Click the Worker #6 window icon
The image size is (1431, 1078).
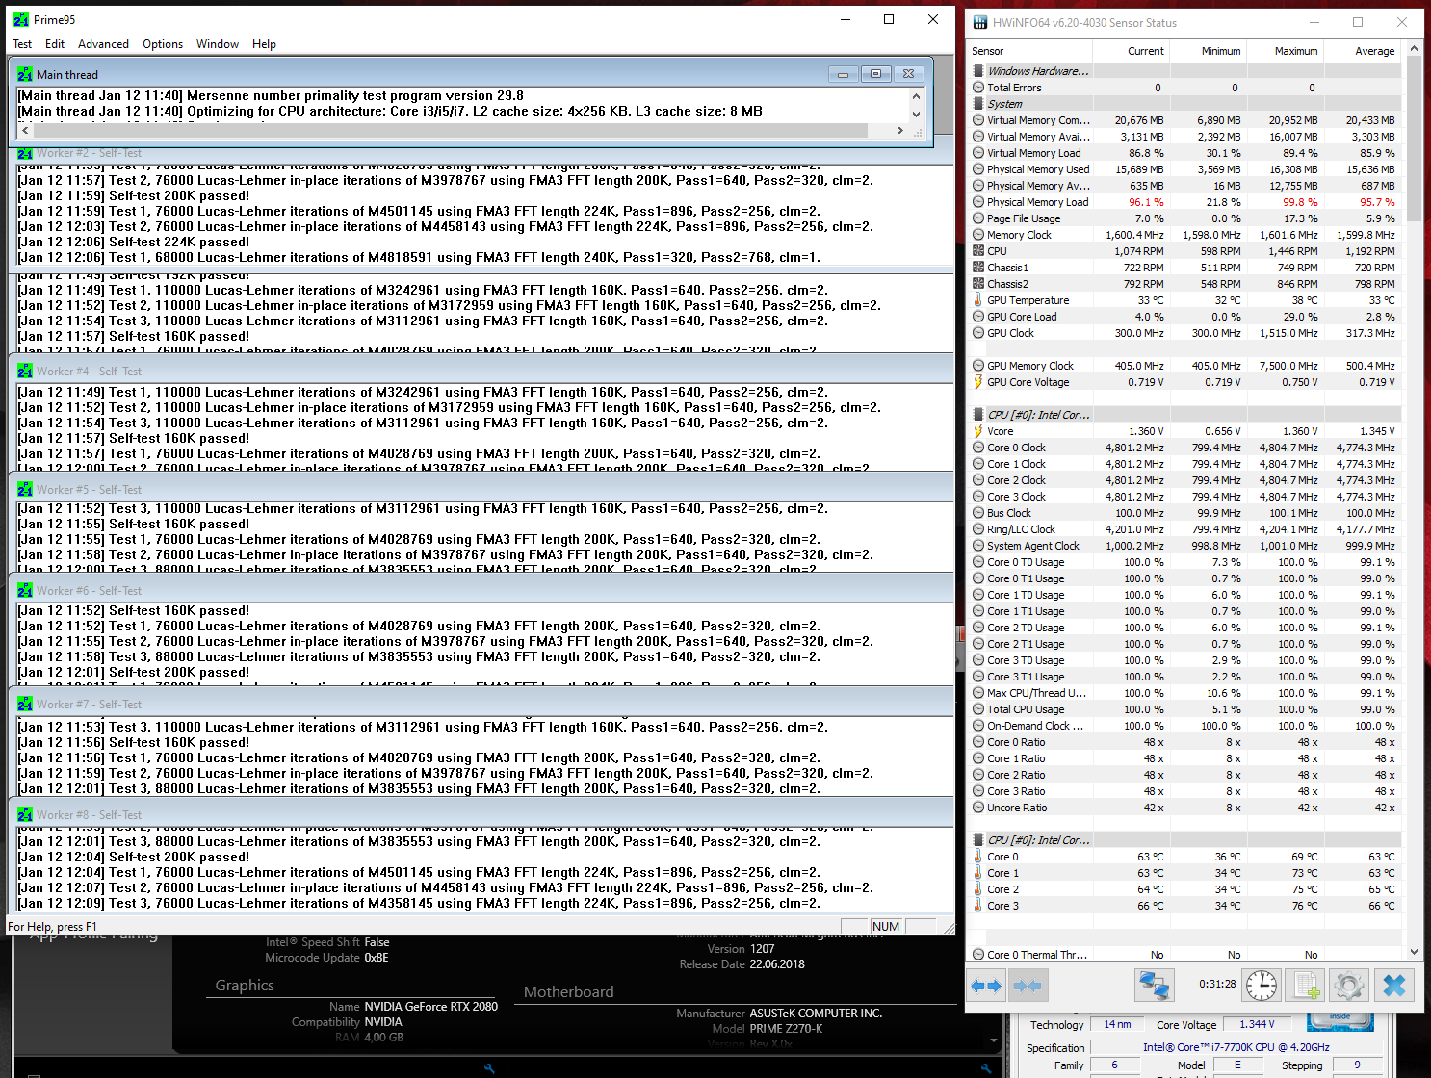(25, 590)
